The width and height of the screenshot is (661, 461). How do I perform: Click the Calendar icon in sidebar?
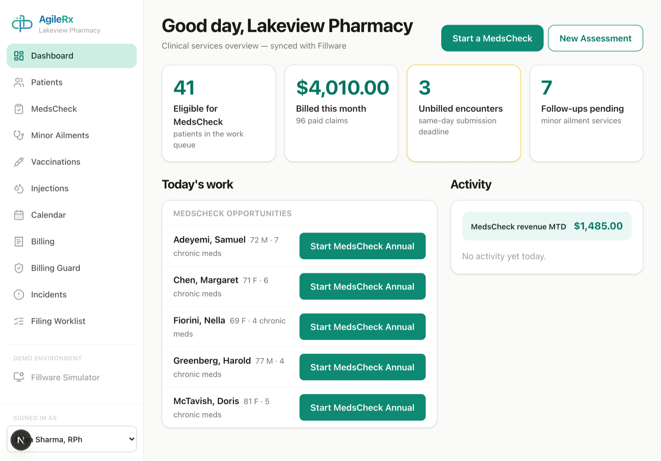[x=19, y=215]
